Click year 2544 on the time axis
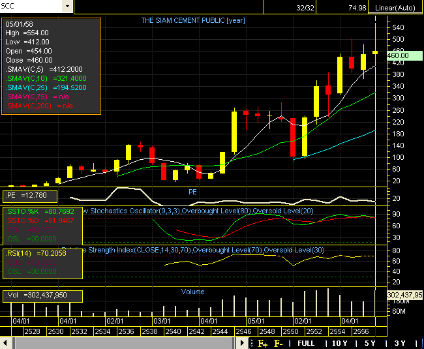Viewport: 424px width, 349px height. coord(220,331)
